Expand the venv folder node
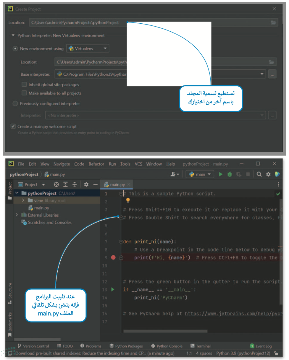 [23, 200]
